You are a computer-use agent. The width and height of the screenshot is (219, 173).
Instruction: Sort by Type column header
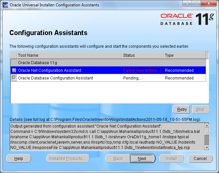[185, 55]
